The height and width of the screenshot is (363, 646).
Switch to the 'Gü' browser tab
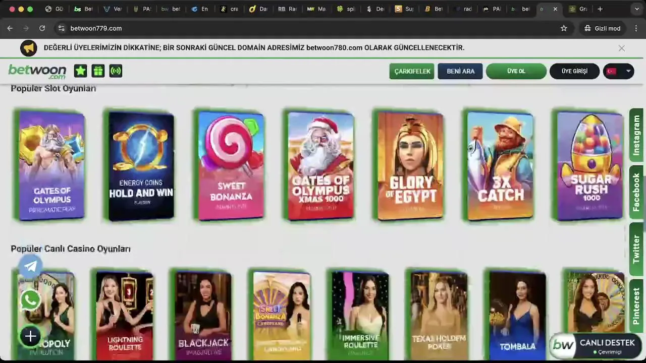(53, 9)
